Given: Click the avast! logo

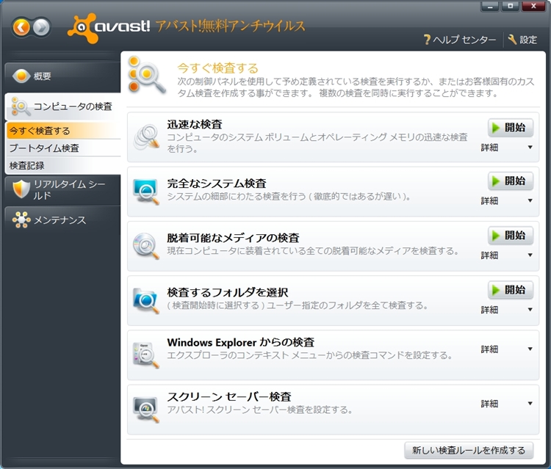Looking at the screenshot, I should (x=108, y=28).
